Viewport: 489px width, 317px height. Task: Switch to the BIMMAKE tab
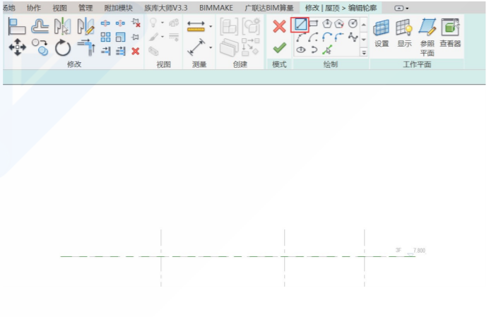215,8
